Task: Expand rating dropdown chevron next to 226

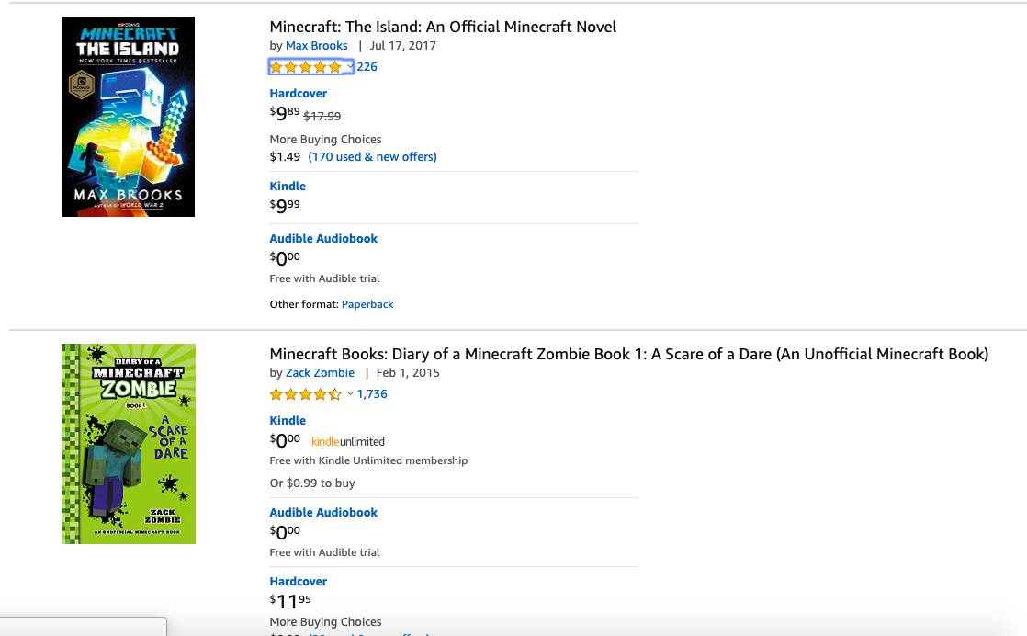Action: coord(350,66)
